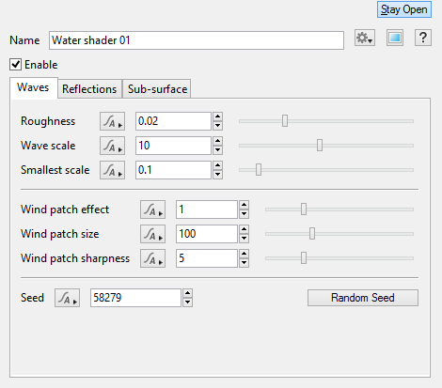Toggle the Stay Open button
This screenshot has width=442, height=388.
coord(404,9)
